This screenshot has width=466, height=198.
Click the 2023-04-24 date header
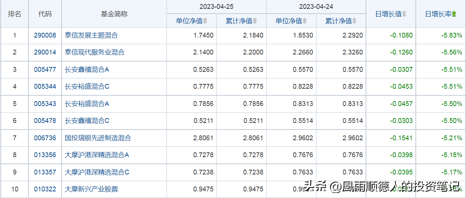click(x=316, y=7)
